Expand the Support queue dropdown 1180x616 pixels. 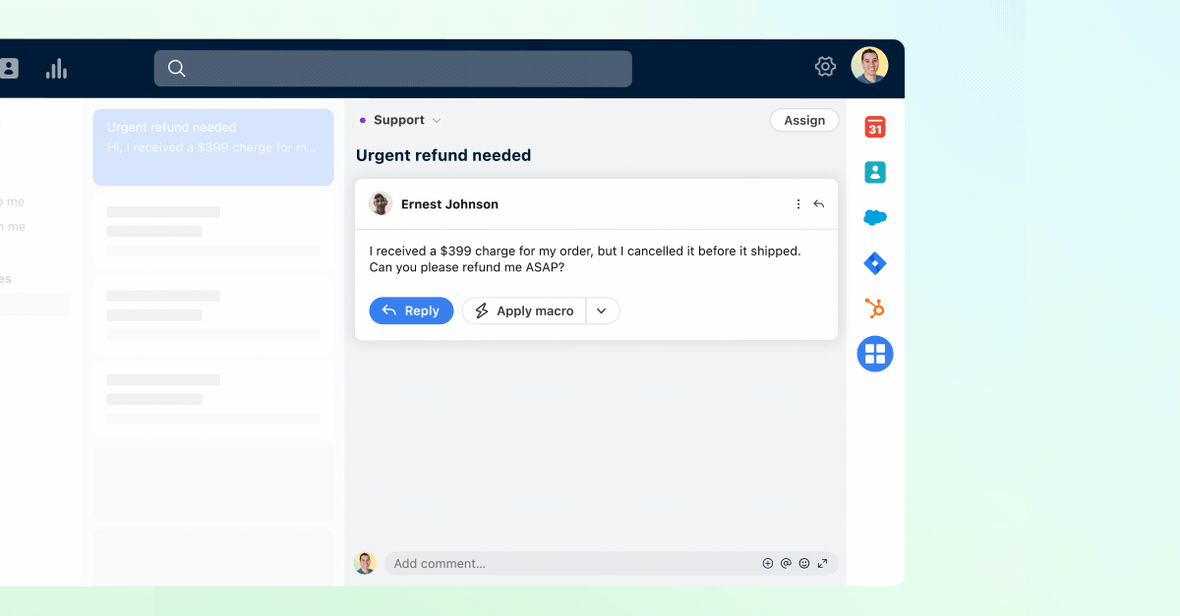(x=436, y=119)
